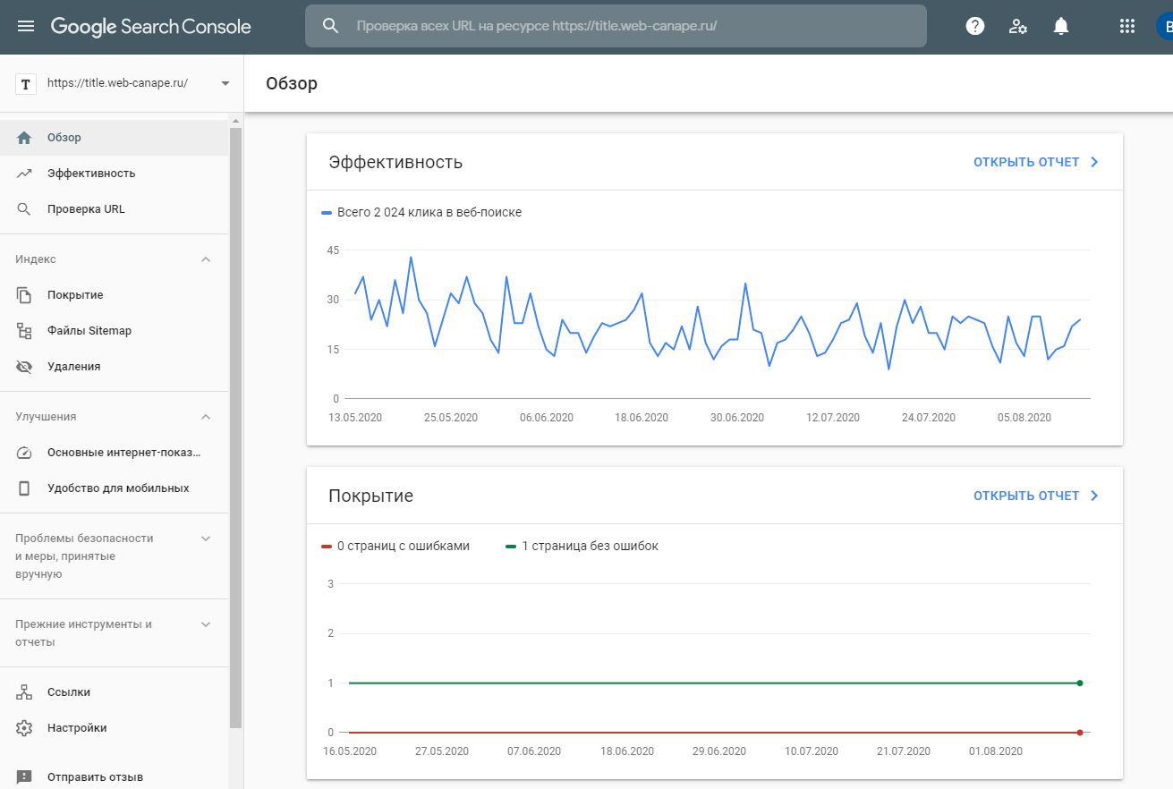The height and width of the screenshot is (789, 1173).
Task: Click the arrow next to Покрытие ОТКРЫТЬ ОТЧЕТ
Action: [1094, 496]
